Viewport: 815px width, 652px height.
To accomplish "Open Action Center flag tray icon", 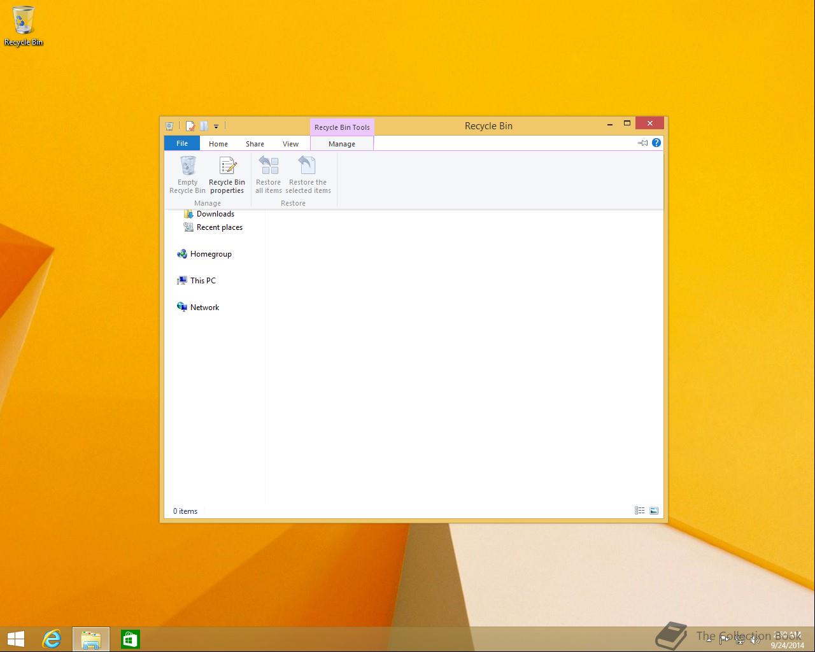I will (x=725, y=640).
